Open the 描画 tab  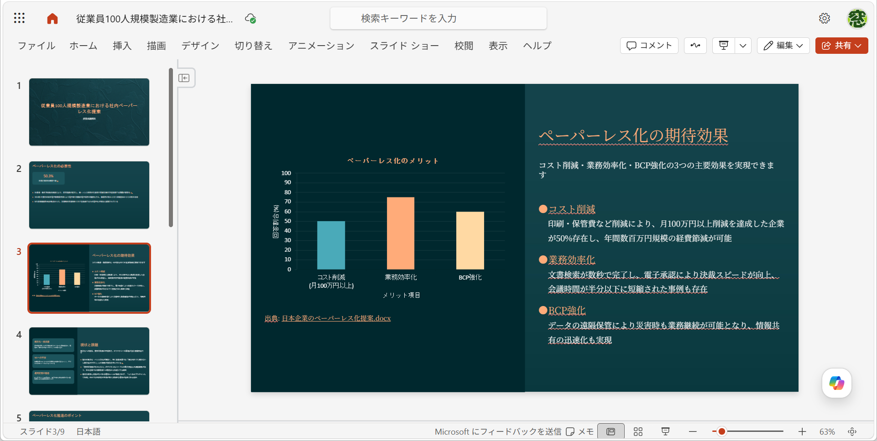[156, 46]
